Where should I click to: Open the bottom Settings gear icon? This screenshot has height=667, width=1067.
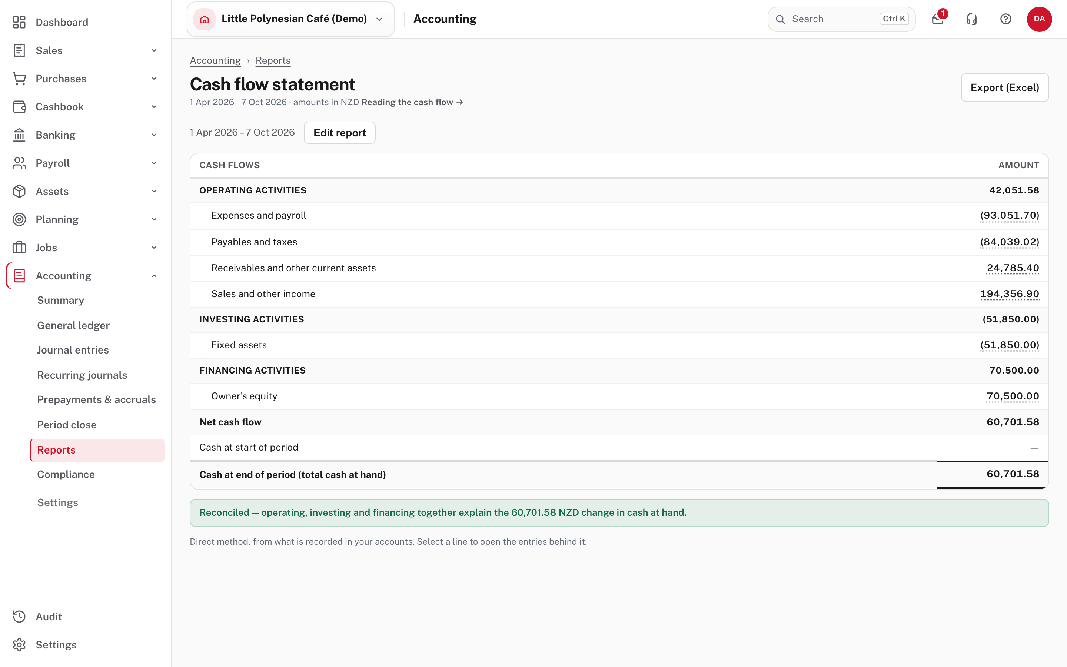tap(19, 644)
